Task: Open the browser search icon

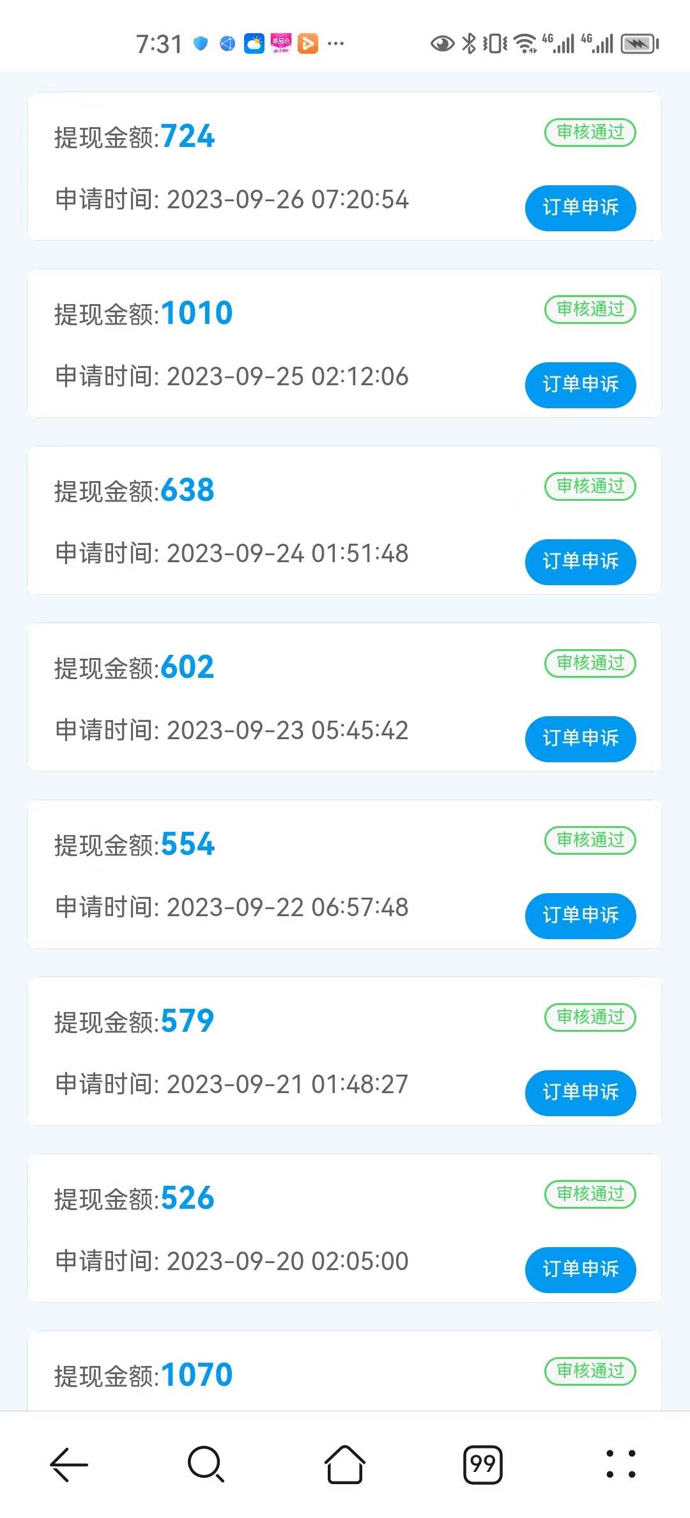Action: click(206, 1464)
